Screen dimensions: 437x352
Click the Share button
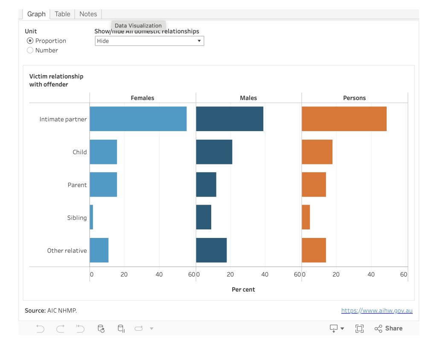tap(388, 329)
